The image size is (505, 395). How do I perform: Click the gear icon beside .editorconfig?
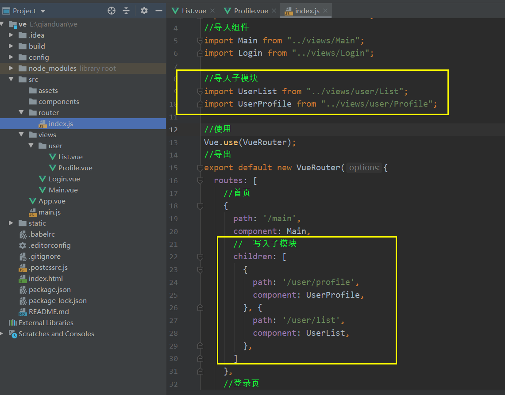pos(23,245)
